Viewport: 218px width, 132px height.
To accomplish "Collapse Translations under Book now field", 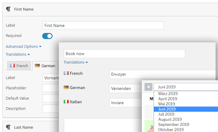I will point(76,62).
